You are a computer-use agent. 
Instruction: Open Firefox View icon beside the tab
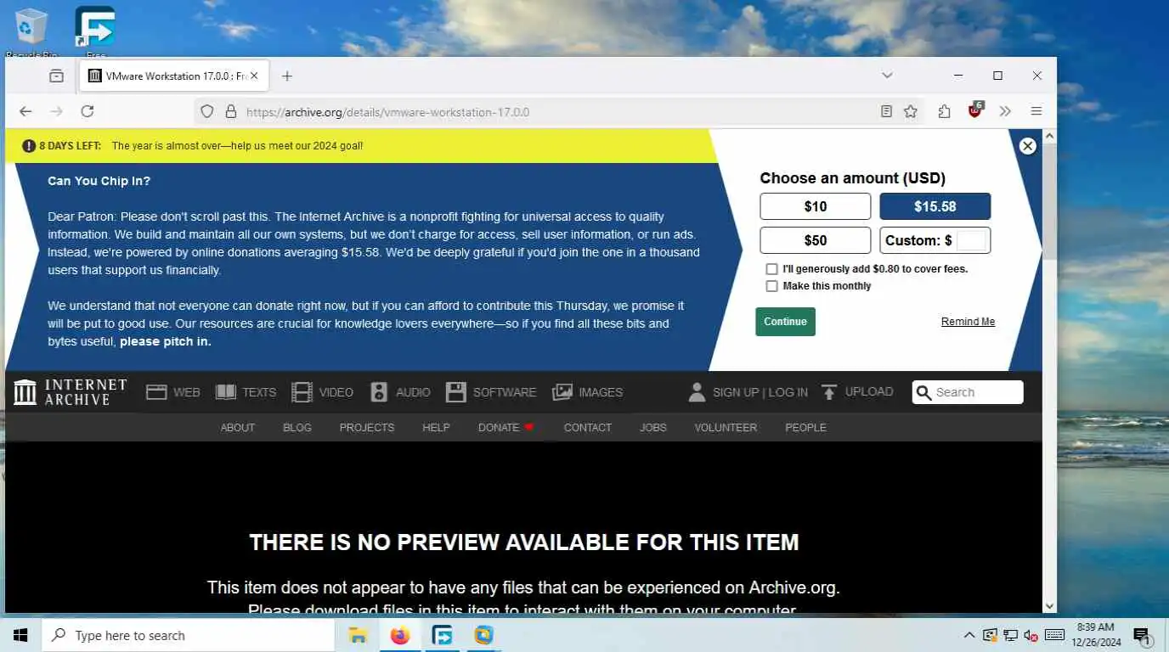(x=56, y=76)
